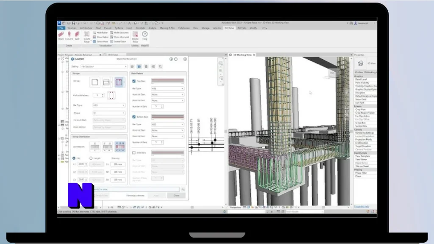Open the Help tool in ribbon
The image size is (434, 244).
[x=145, y=36]
